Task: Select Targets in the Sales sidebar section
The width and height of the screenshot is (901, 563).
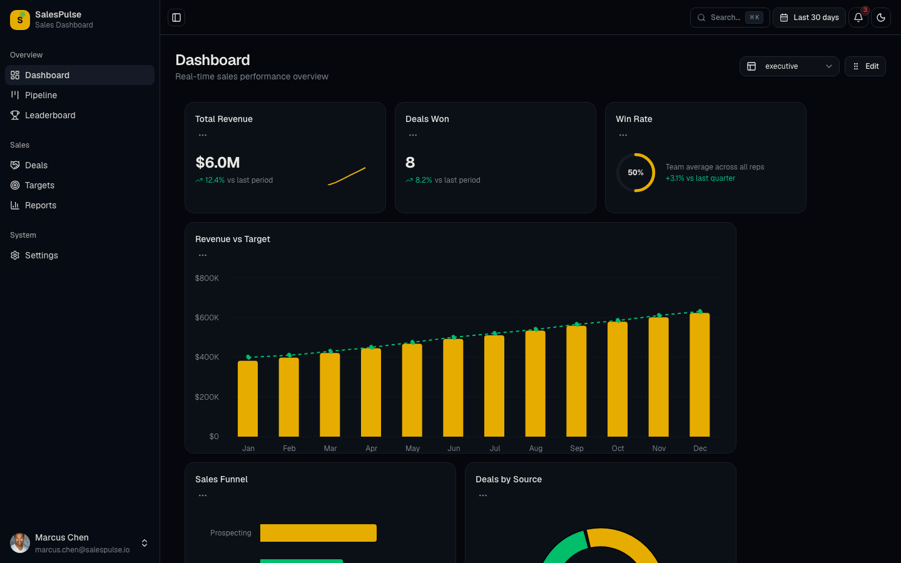Action: (39, 185)
